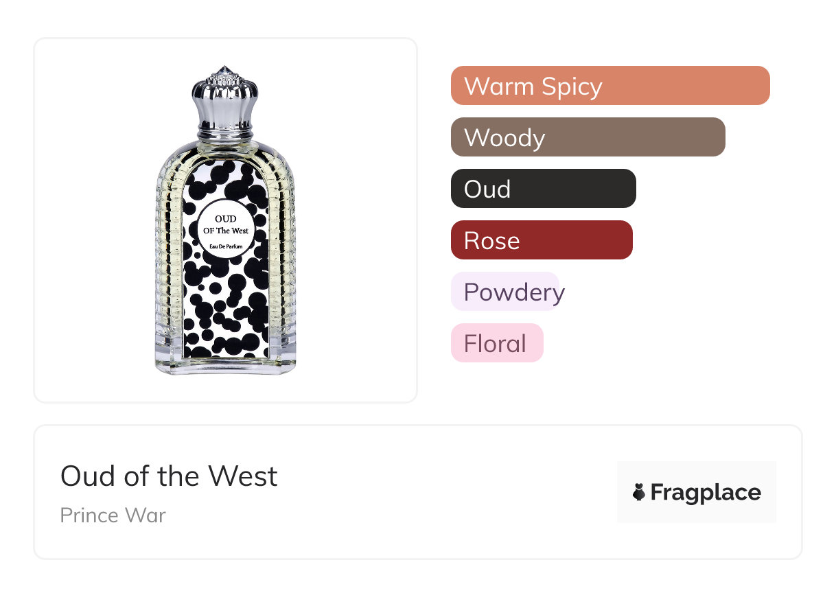Select the lavender Powdery accord tag
Image resolution: width=836 pixels, height=593 pixels.
(506, 292)
